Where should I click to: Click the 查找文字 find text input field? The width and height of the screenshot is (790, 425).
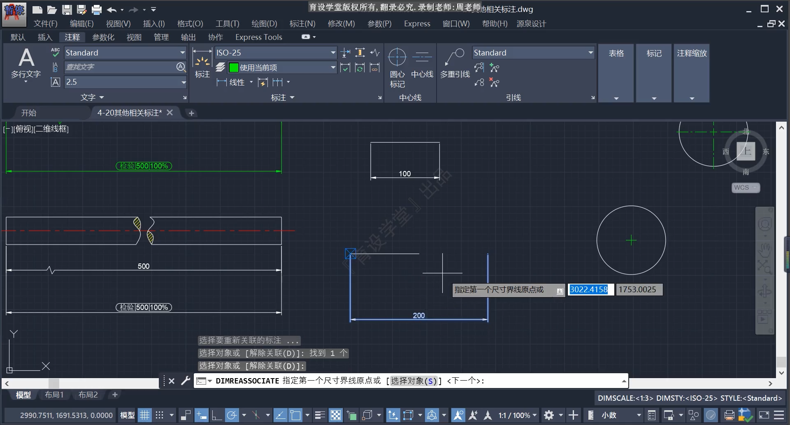(120, 67)
